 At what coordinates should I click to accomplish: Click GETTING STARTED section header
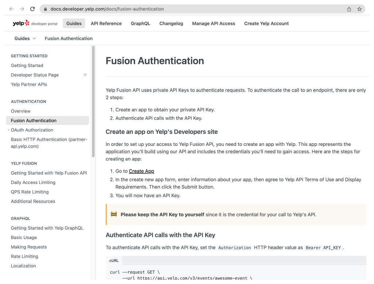(x=29, y=56)
